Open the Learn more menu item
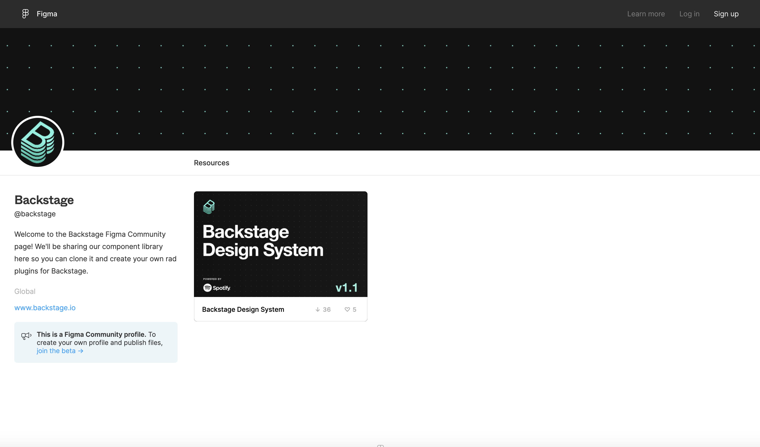 [x=646, y=14]
